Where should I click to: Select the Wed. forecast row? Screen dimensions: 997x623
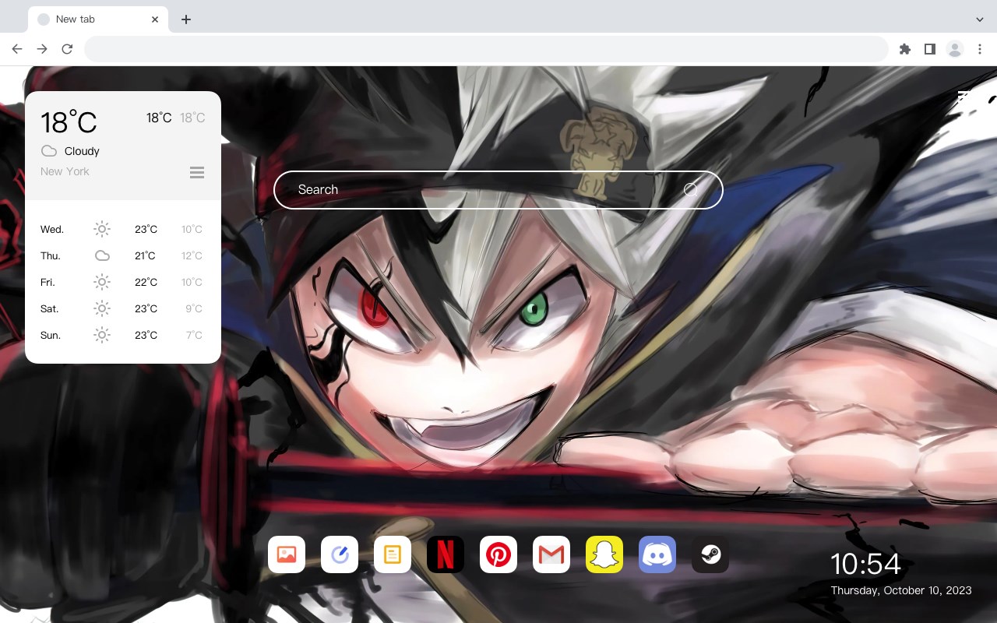tap(123, 229)
